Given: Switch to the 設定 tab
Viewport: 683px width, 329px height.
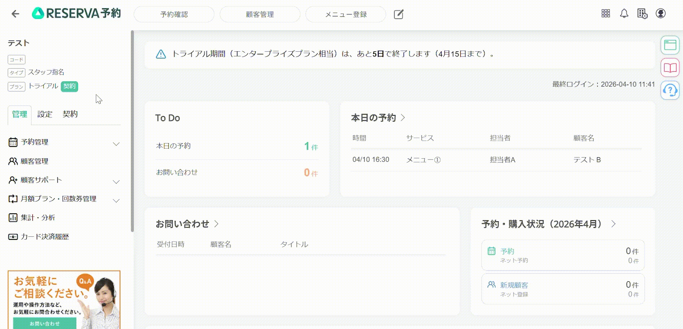Looking at the screenshot, I should coord(45,115).
